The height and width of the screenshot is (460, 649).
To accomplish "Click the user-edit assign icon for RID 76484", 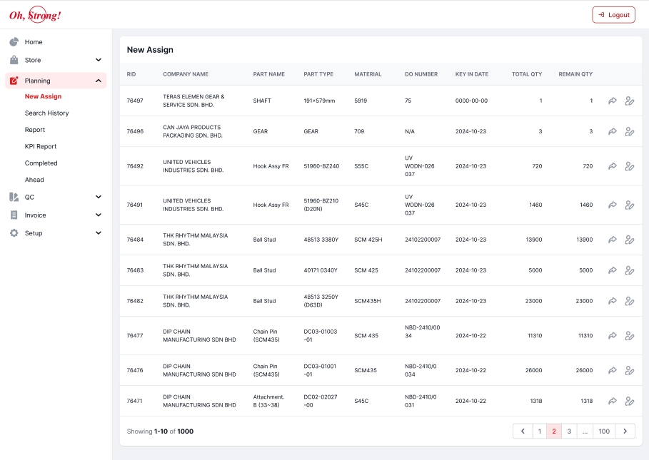I will coord(629,240).
